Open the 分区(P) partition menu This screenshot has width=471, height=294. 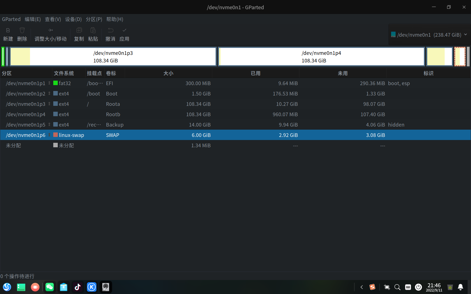click(x=94, y=19)
